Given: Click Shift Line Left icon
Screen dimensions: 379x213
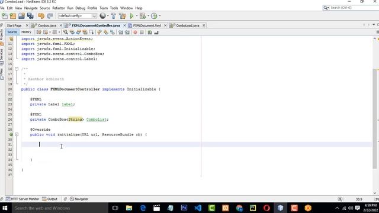Looking at the screenshot, I should [121, 33].
